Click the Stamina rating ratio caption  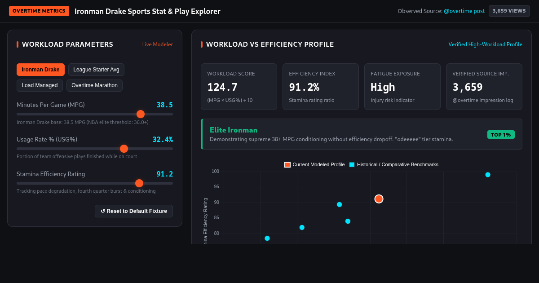coord(312,100)
